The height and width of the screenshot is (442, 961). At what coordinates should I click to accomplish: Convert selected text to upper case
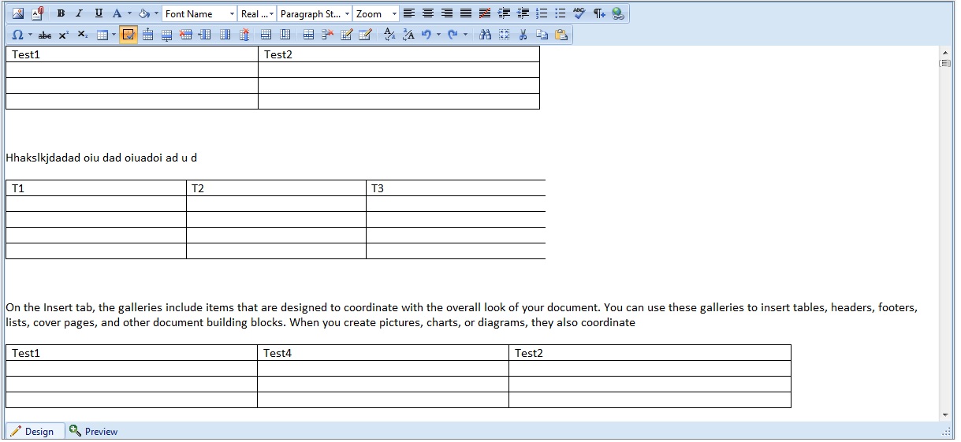tap(408, 35)
